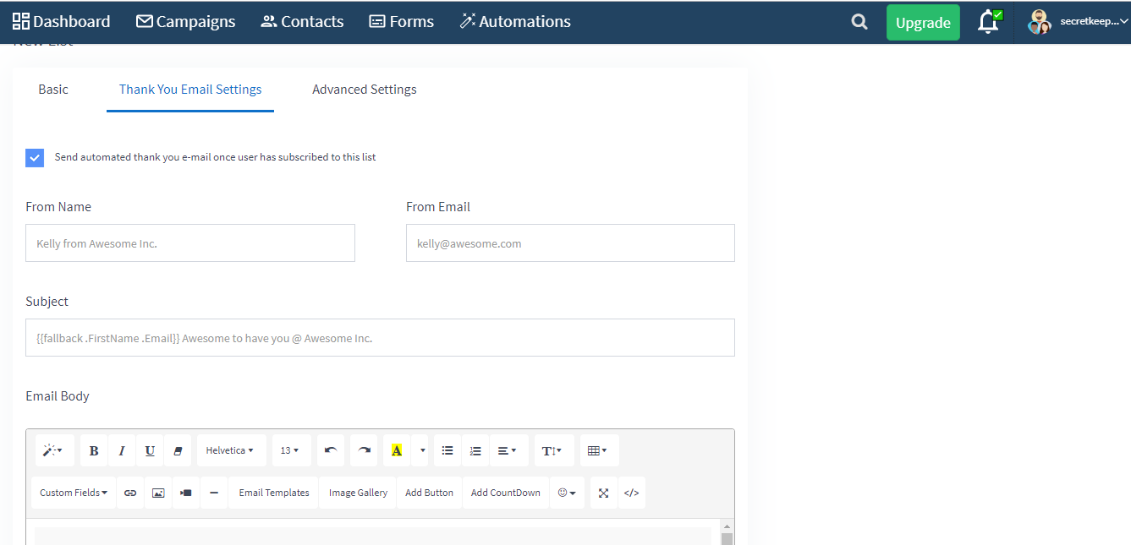Uncheck the send automated thank you e-mail checkbox
This screenshot has height=545, width=1131.
[35, 157]
